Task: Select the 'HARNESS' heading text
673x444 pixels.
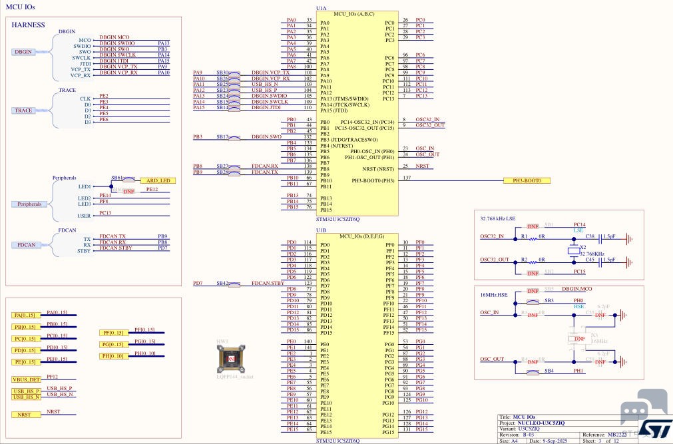Action: 29,25
